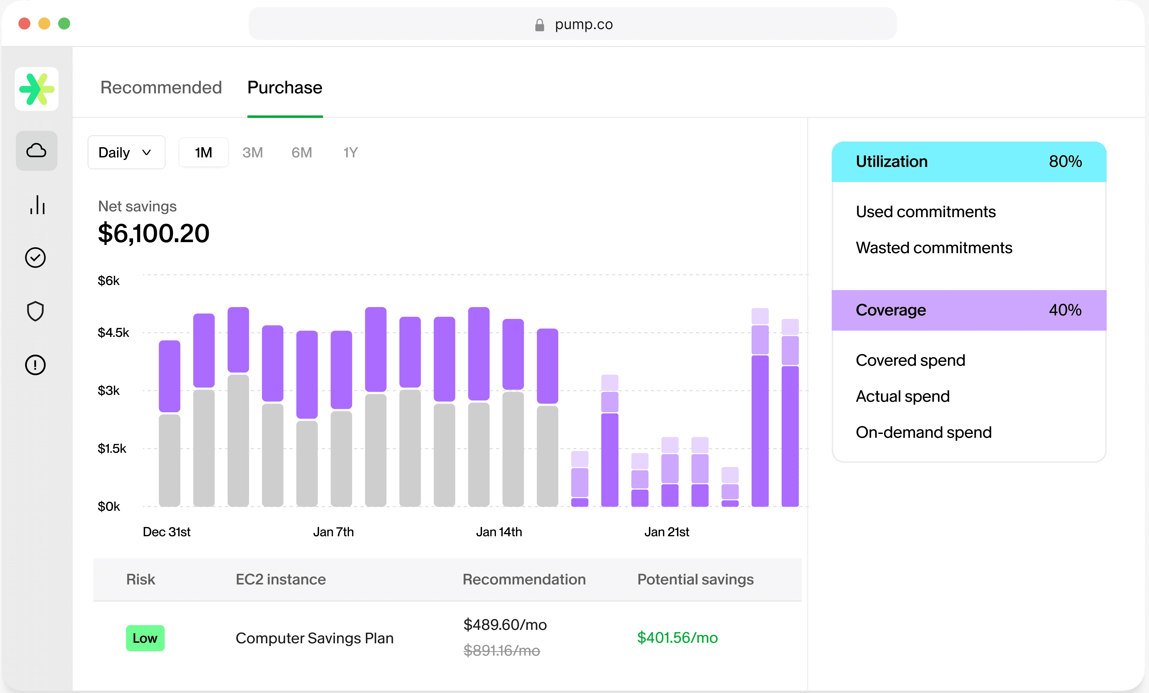This screenshot has width=1149, height=693.
Task: Click the padlock icon in address bar
Action: pos(540,25)
